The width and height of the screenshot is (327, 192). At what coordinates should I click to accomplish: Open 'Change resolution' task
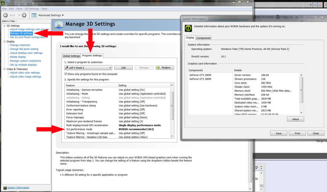coord(20,45)
